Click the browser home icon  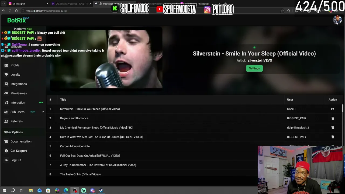tap(16, 11)
